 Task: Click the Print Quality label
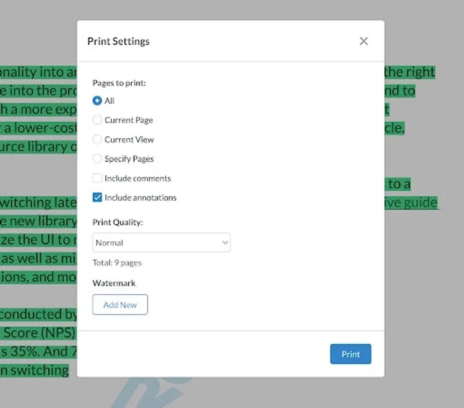[118, 222]
